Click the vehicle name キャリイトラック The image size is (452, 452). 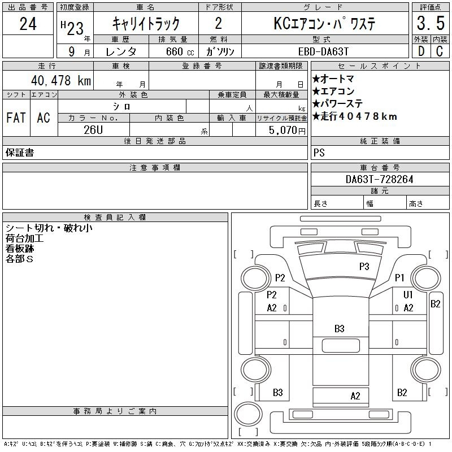pos(146,23)
